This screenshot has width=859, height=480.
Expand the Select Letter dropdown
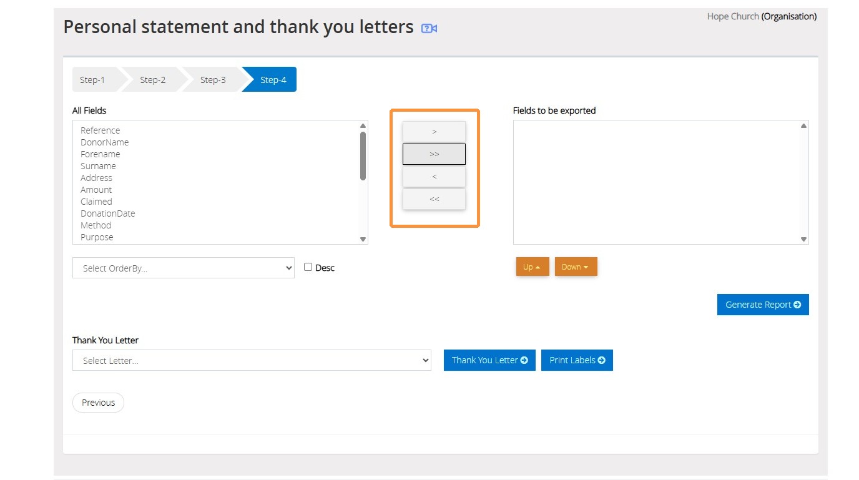(252, 360)
